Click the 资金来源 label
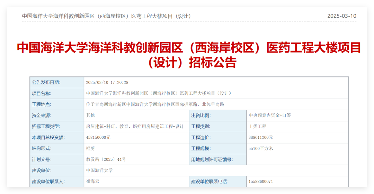Viewport: 374px width, 194px height. pyautogui.click(x=41, y=116)
